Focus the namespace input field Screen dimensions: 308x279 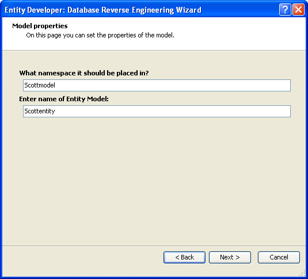tap(157, 85)
